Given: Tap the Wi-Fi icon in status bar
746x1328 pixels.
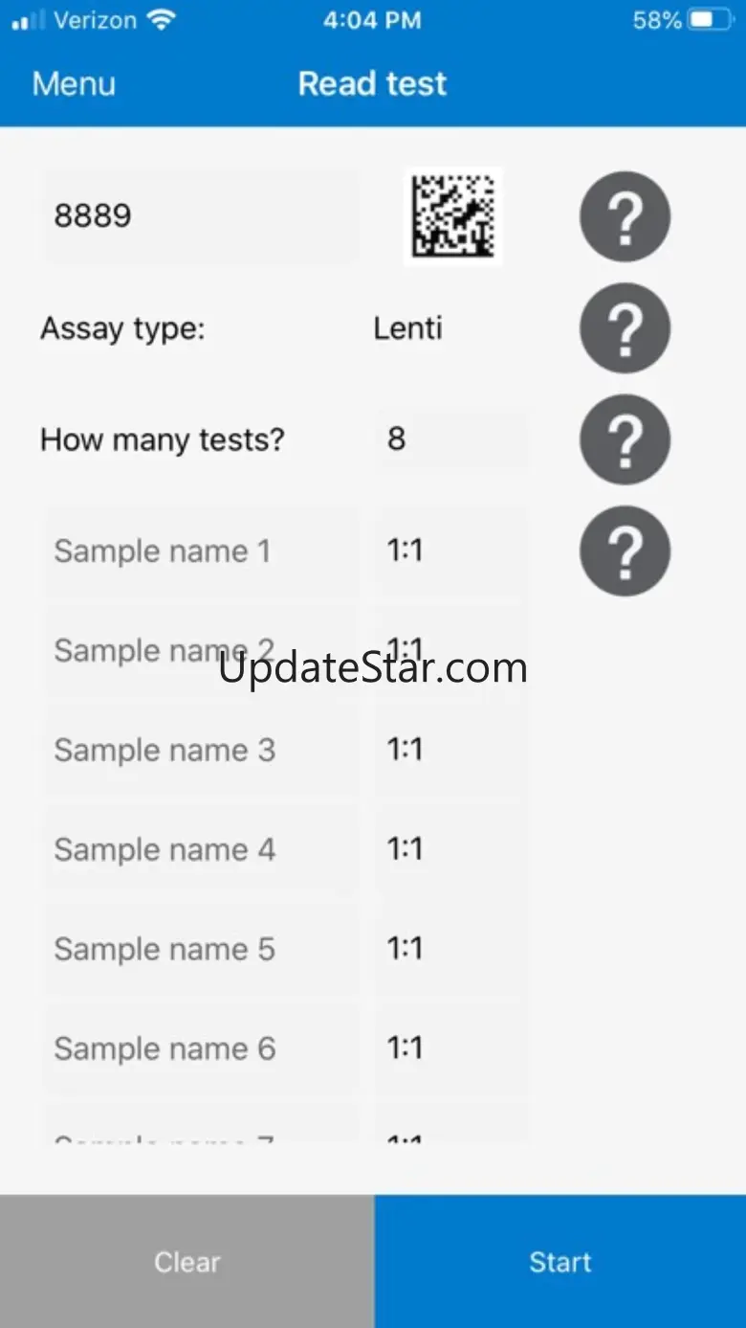Looking at the screenshot, I should [162, 20].
